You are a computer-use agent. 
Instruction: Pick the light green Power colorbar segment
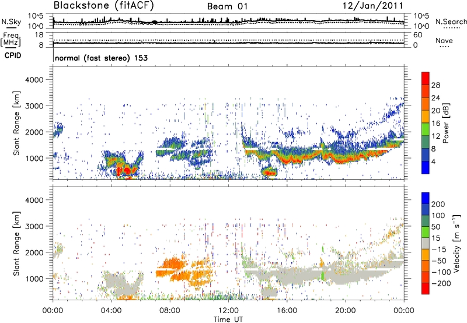click(x=426, y=129)
